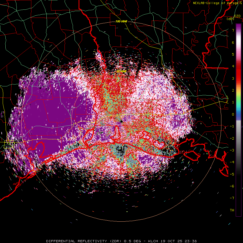This screenshot has height=243, width=243.
Task: Click the red section of the color bar
Action: click(x=238, y=72)
